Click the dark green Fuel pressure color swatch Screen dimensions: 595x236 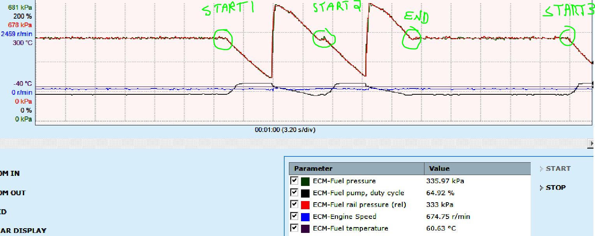pos(305,181)
